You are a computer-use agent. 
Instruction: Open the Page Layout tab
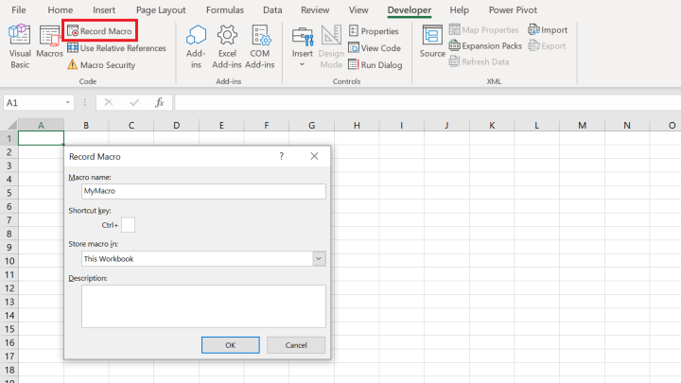click(161, 10)
